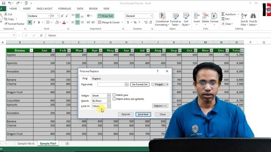This screenshot has height=152, width=271.
Task: Open the FORMULAS ribbon tab
Action: pos(65,8)
